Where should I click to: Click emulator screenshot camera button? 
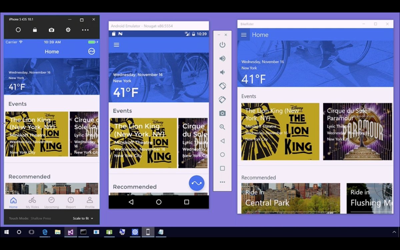(x=222, y=113)
